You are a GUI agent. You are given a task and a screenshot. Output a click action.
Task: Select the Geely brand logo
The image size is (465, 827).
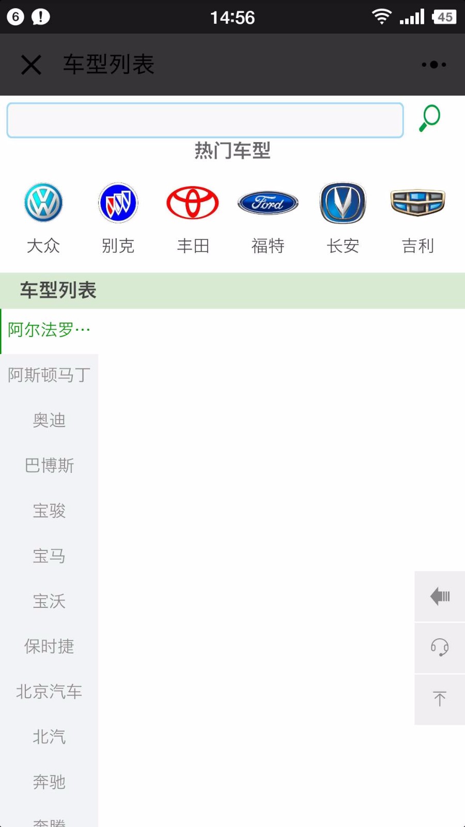tap(417, 202)
